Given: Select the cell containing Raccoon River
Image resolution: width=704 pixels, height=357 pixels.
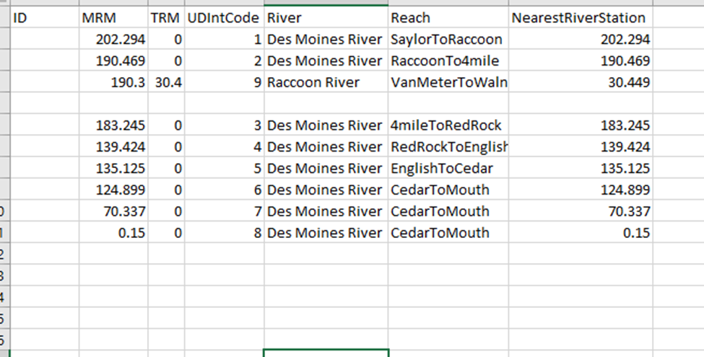Looking at the screenshot, I should pos(326,82).
